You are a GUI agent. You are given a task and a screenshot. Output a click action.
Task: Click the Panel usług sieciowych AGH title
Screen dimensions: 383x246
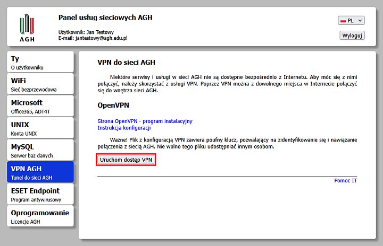click(x=105, y=17)
